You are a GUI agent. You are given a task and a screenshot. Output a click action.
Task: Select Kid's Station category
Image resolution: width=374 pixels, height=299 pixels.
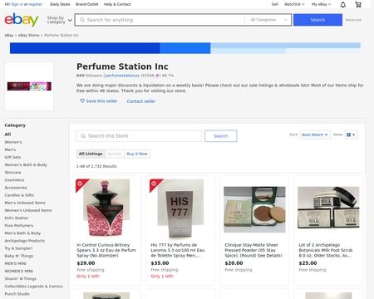[x=17, y=218]
